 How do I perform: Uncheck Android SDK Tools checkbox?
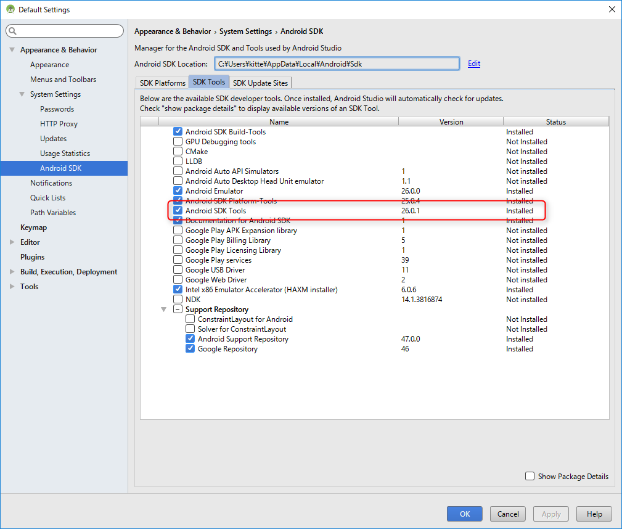pos(178,210)
